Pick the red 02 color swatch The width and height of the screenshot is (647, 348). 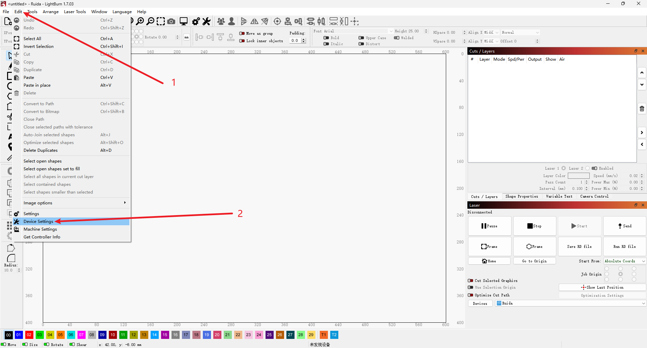29,335
